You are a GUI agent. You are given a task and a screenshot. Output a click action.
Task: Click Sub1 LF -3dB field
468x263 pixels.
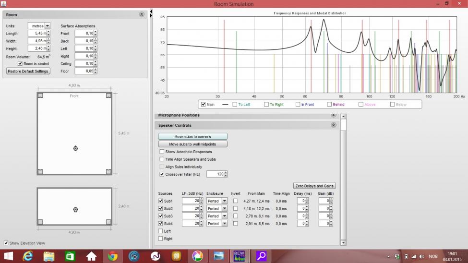tap(191, 201)
